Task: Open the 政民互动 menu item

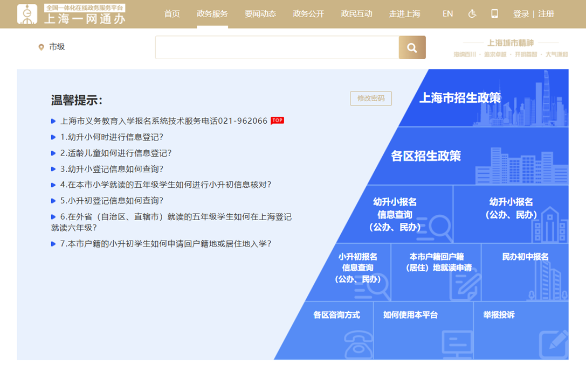Action: (x=357, y=14)
